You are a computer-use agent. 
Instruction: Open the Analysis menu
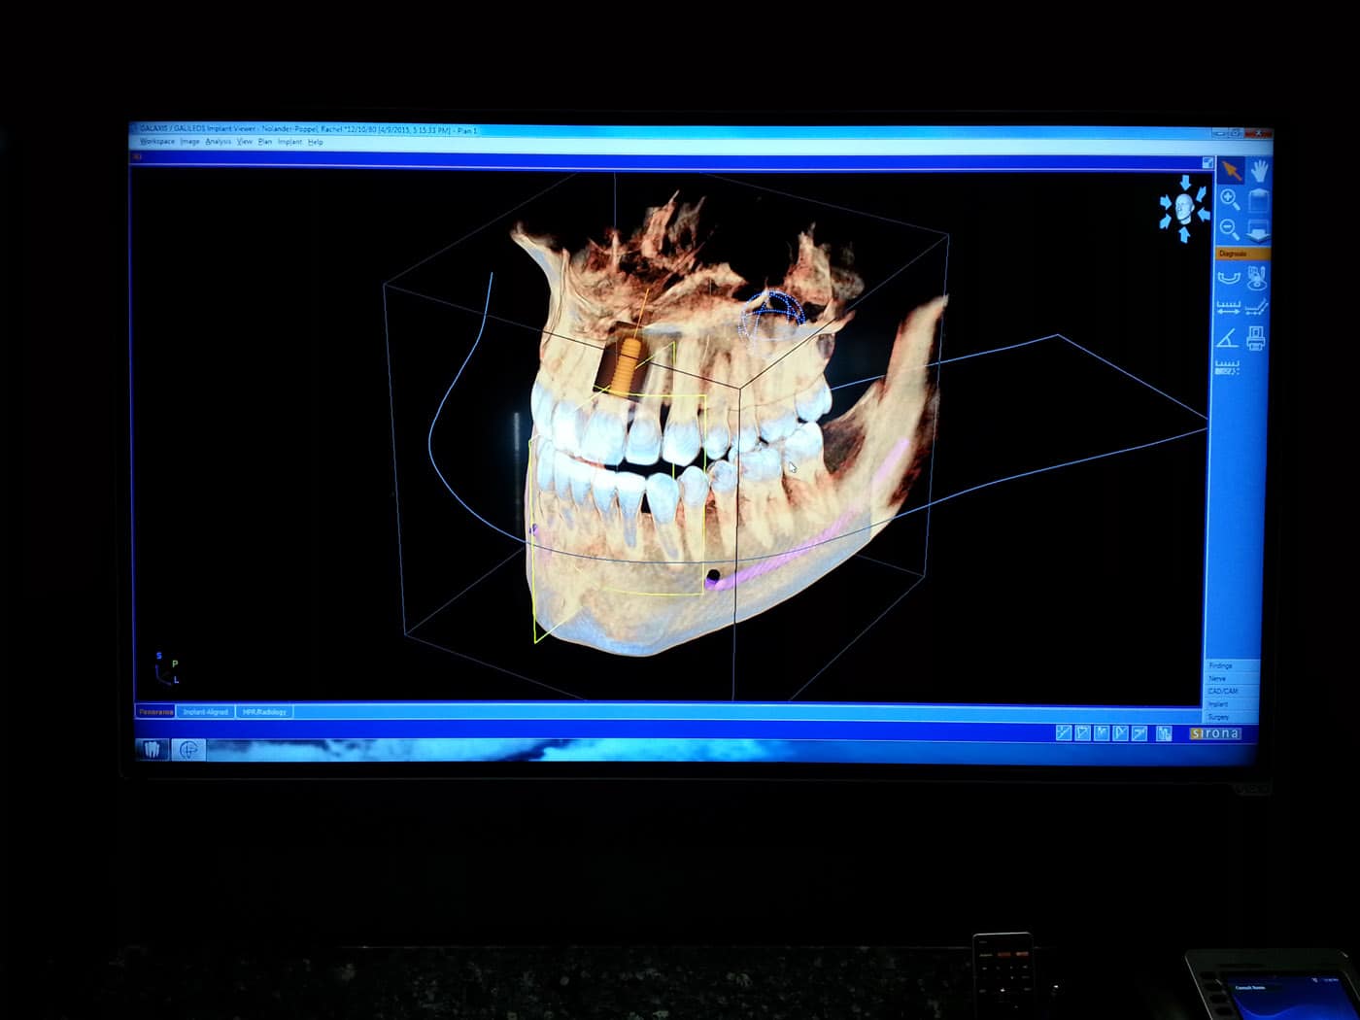click(218, 142)
